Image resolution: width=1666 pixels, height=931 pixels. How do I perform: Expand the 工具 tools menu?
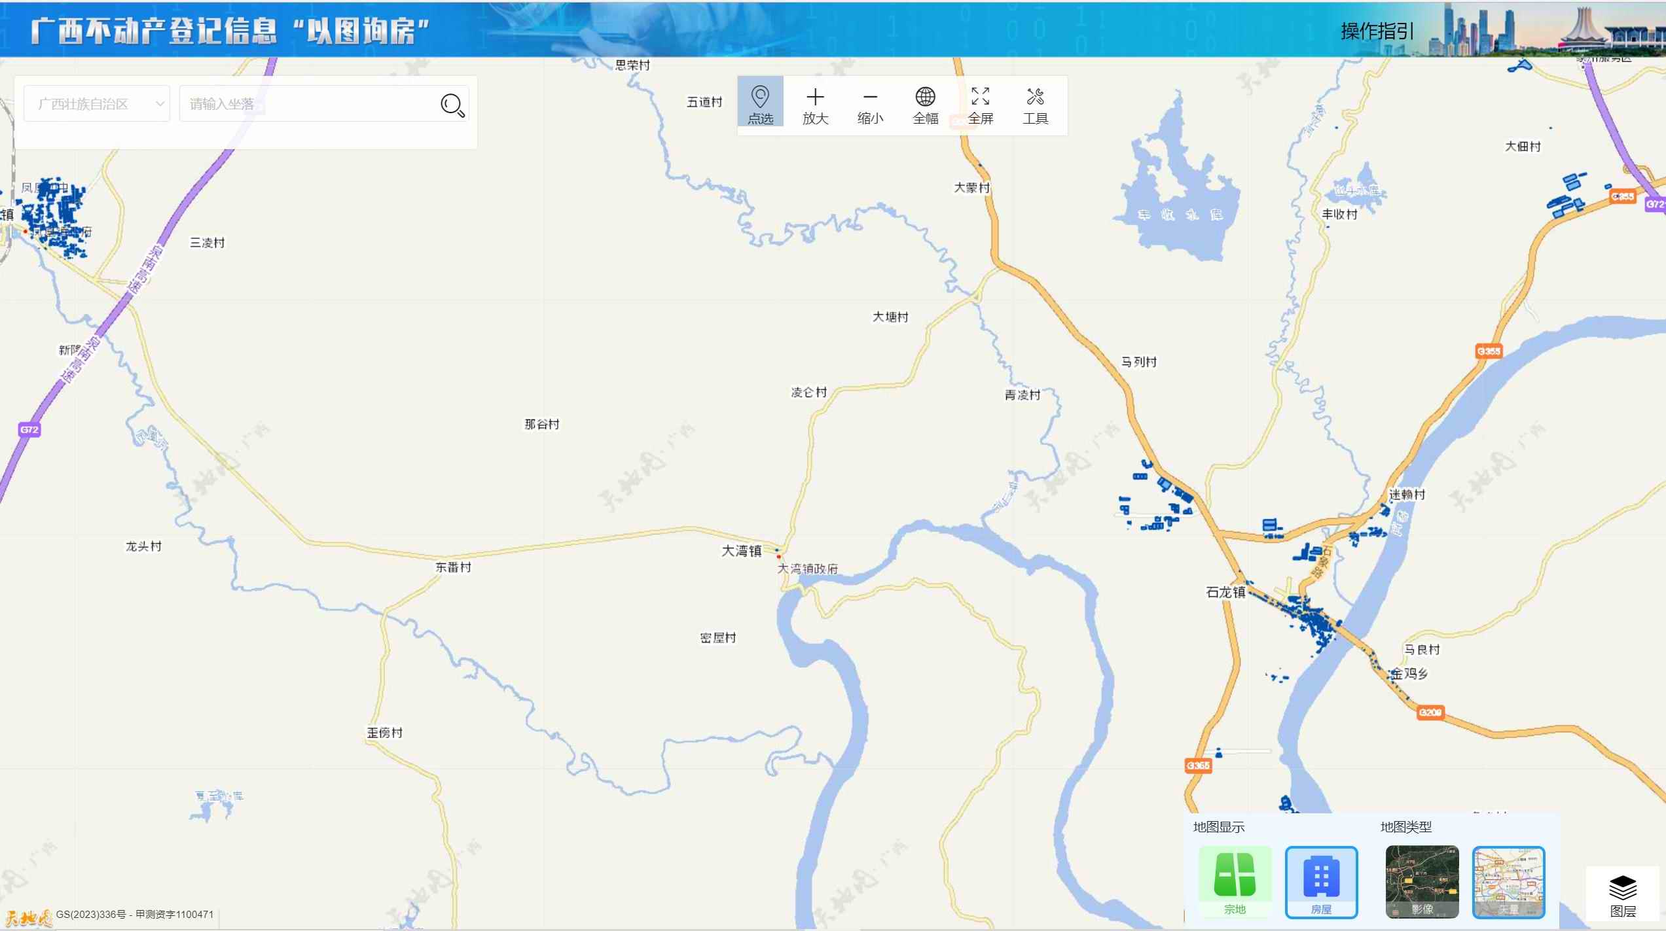point(1035,104)
